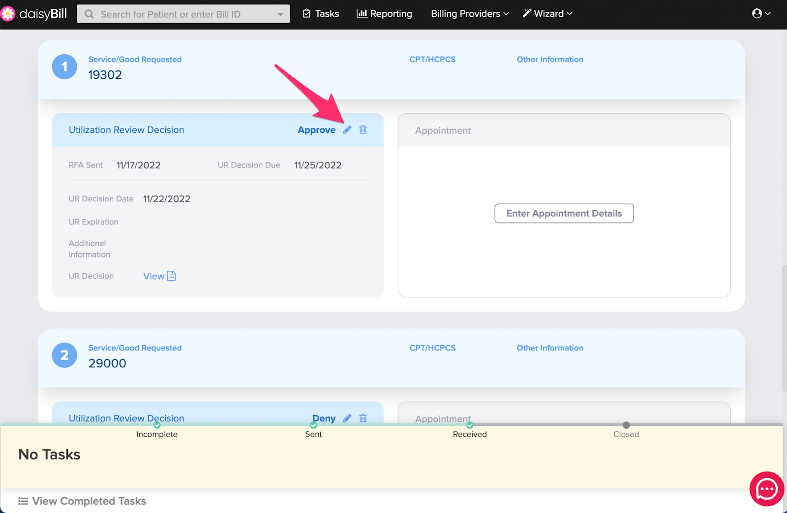Edit the Deny utilization review decision
Viewport: 787px width, 513px height.
coord(347,418)
